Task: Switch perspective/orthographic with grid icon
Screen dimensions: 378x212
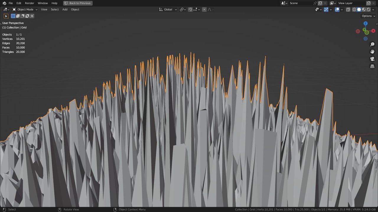Action: pyautogui.click(x=372, y=66)
